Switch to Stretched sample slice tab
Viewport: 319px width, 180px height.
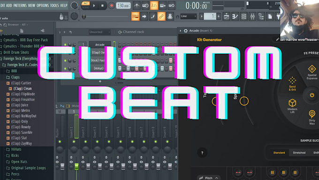click(299, 153)
